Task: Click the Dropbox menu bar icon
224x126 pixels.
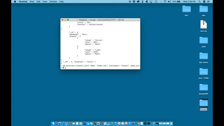Action: (x=134, y=1)
